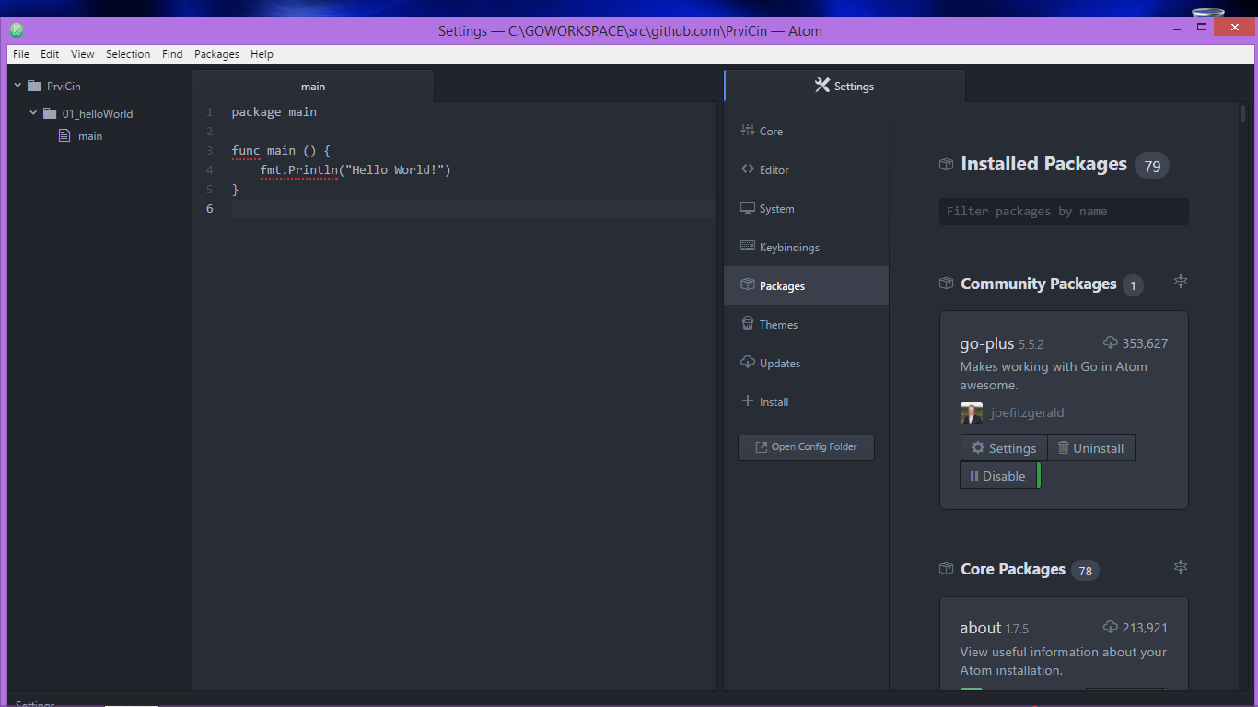
Task: Click joefitzgerald author avatar
Action: tap(972, 413)
